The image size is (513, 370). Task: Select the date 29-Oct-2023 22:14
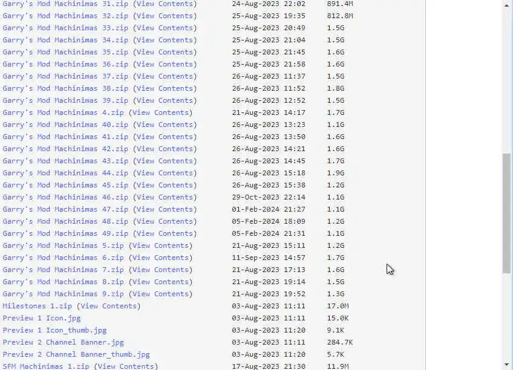(269, 198)
